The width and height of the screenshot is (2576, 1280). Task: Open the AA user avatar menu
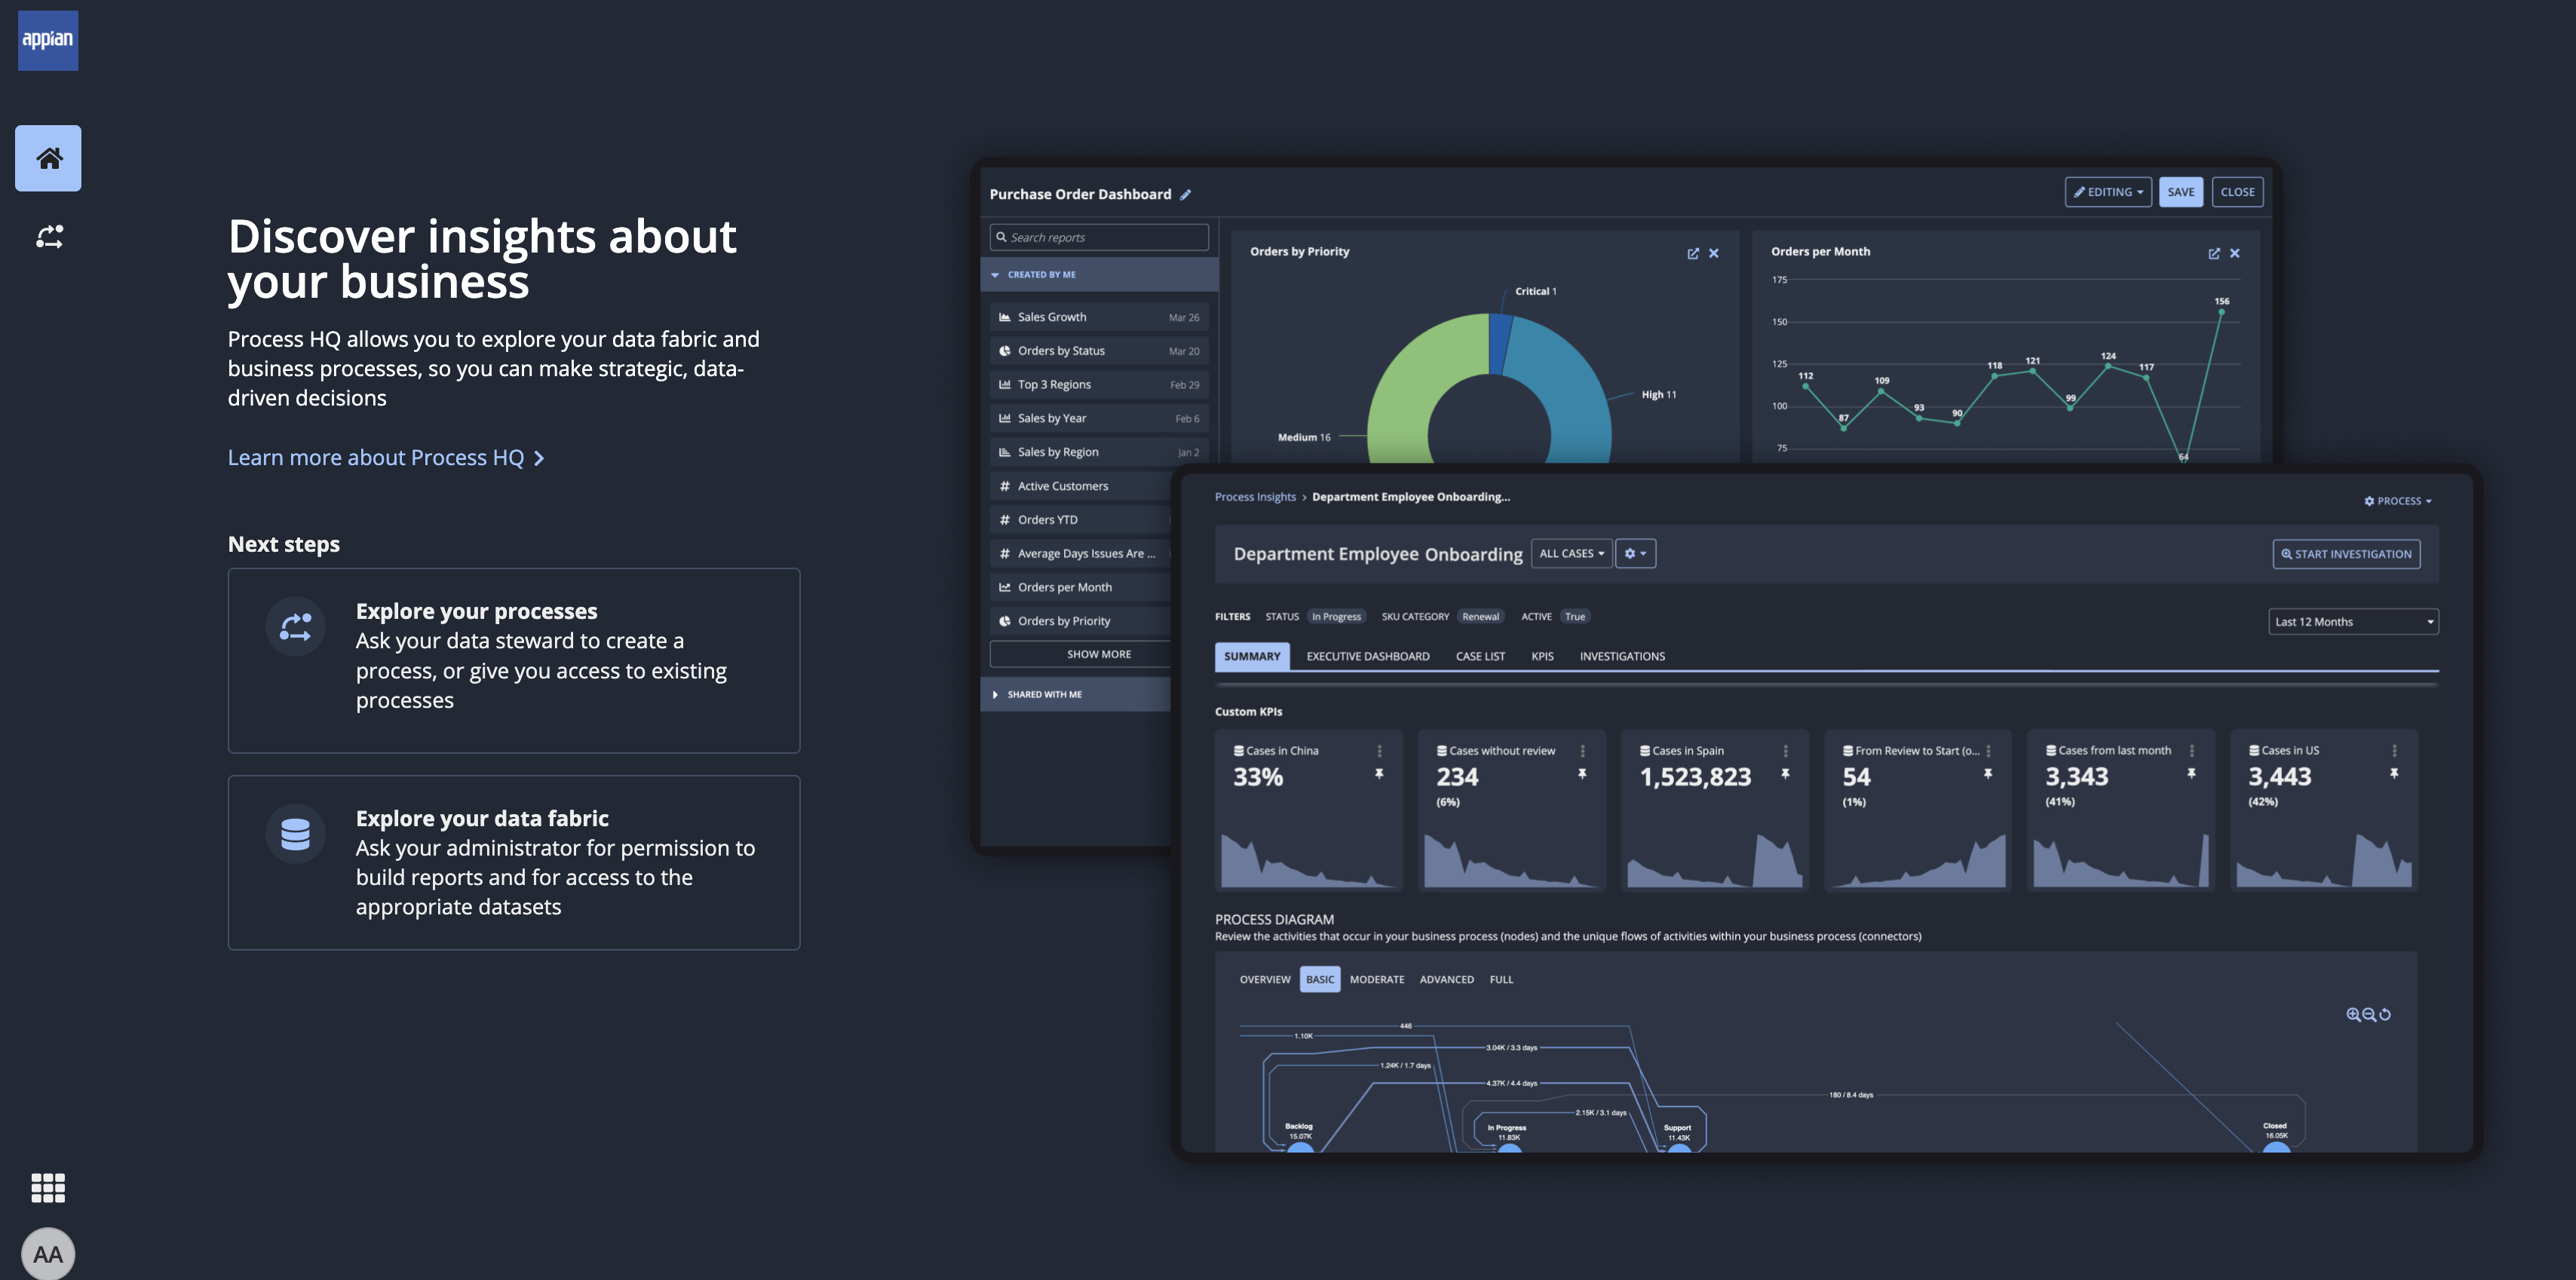click(x=48, y=1254)
